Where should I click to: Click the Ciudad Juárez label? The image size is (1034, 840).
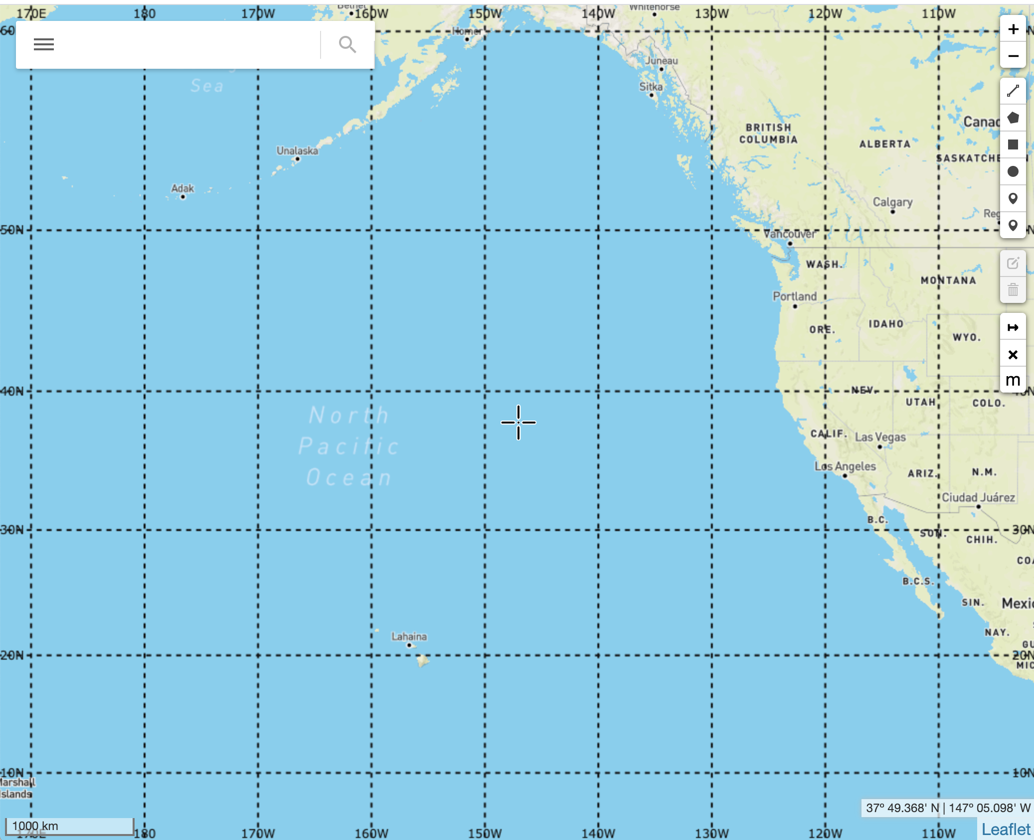pyautogui.click(x=978, y=497)
